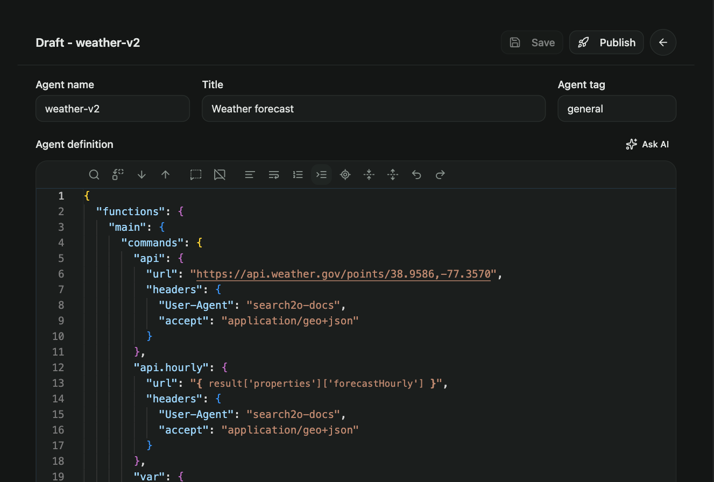Click "application/geo+json" on line 9
This screenshot has width=714, height=482.
click(x=290, y=321)
